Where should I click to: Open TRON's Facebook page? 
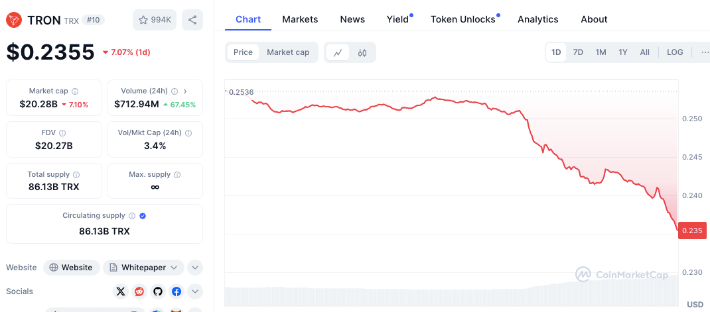pos(177,291)
